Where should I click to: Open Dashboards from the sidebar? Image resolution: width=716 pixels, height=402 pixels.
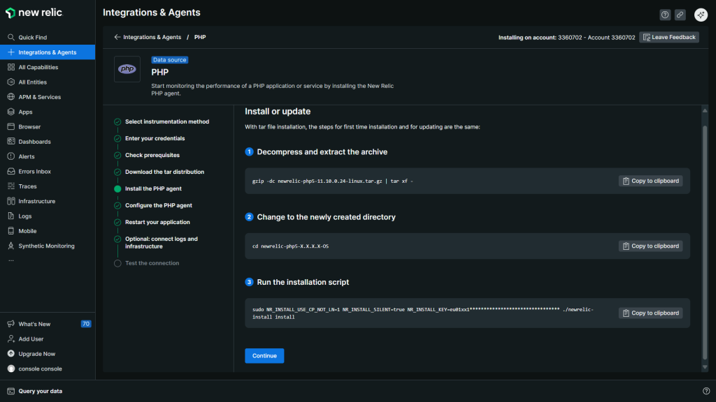point(34,142)
